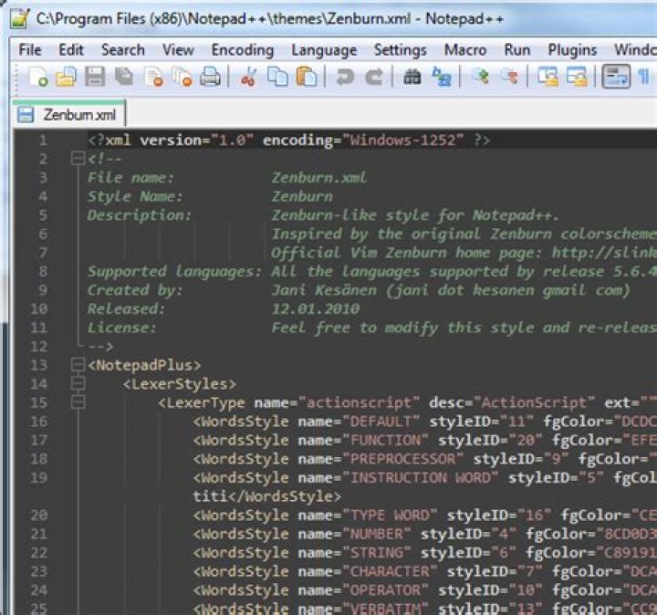Click the Print toolbar icon
The height and width of the screenshot is (615, 657).
click(211, 77)
